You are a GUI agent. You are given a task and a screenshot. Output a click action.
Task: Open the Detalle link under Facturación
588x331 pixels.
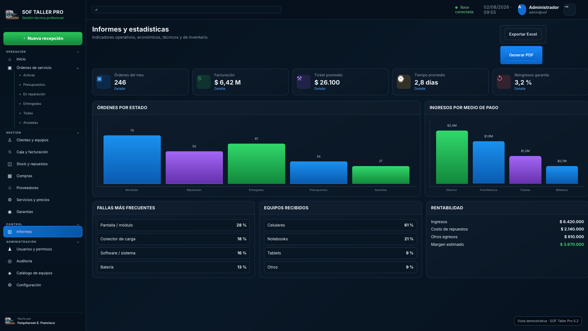tap(220, 89)
